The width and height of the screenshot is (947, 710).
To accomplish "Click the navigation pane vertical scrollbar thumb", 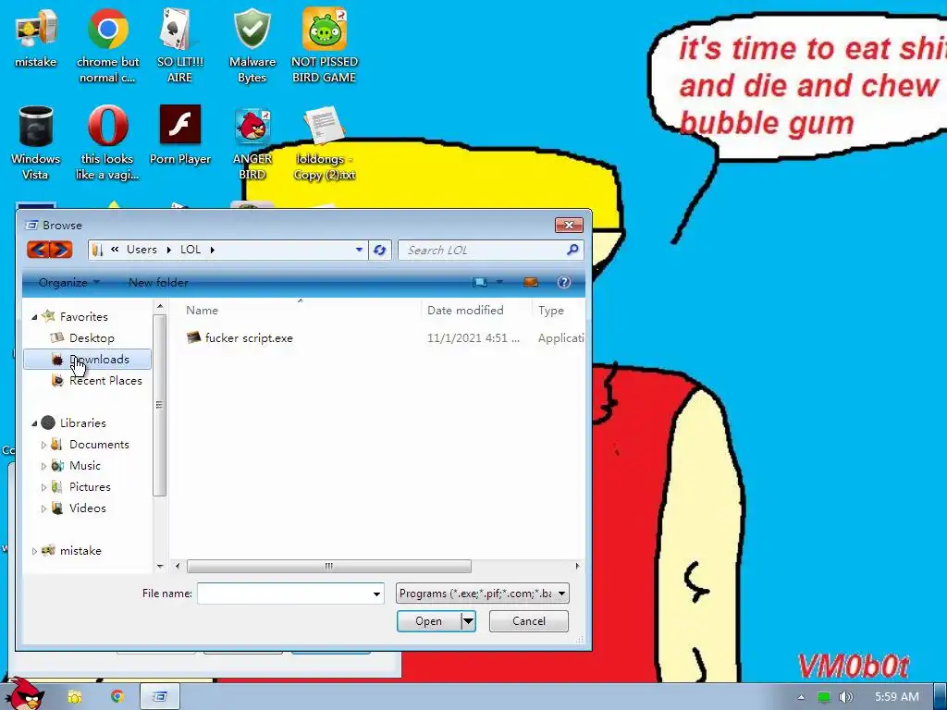I will [159, 405].
